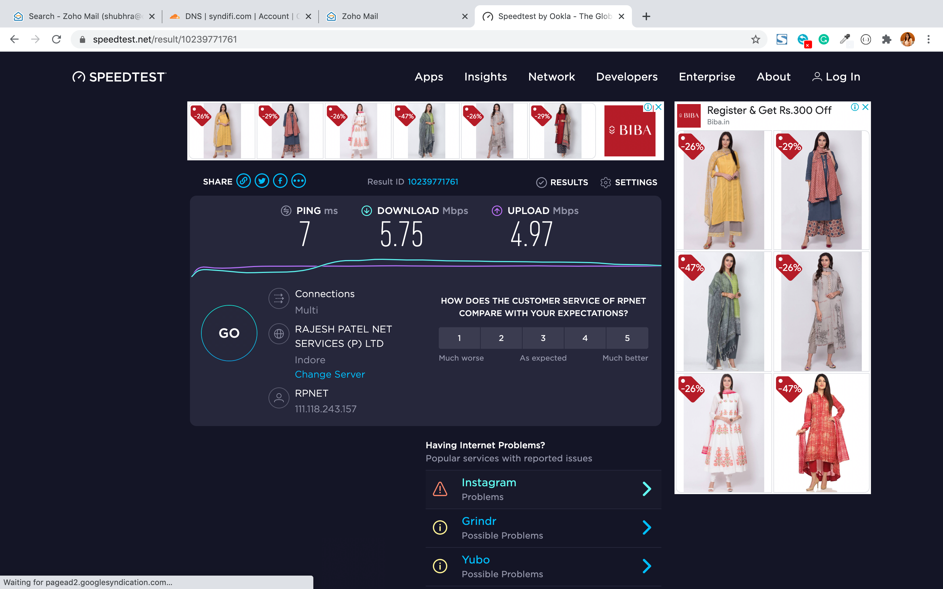Viewport: 943px width, 589px height.
Task: Open SETTINGS
Action: [629, 182]
